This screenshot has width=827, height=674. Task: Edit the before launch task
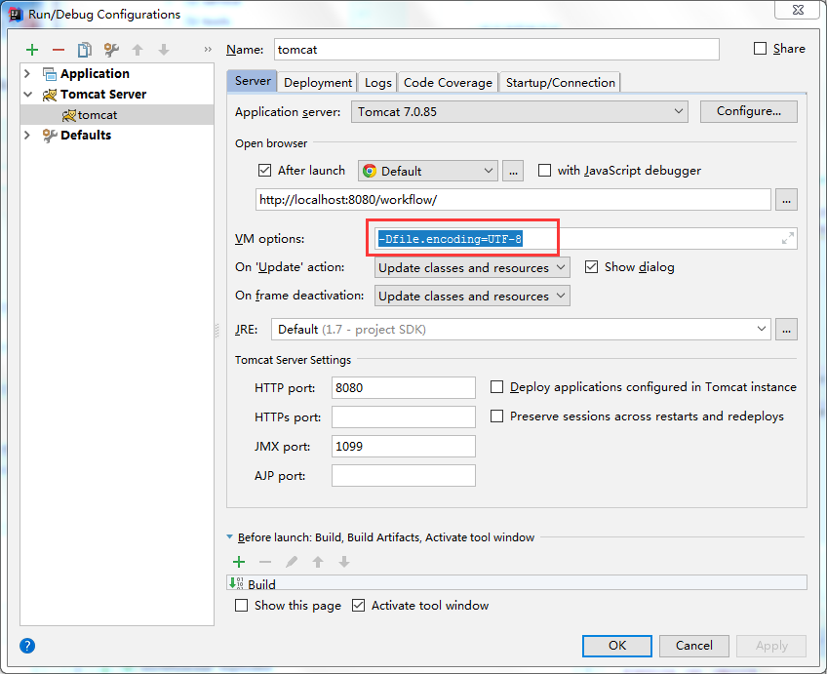292,562
